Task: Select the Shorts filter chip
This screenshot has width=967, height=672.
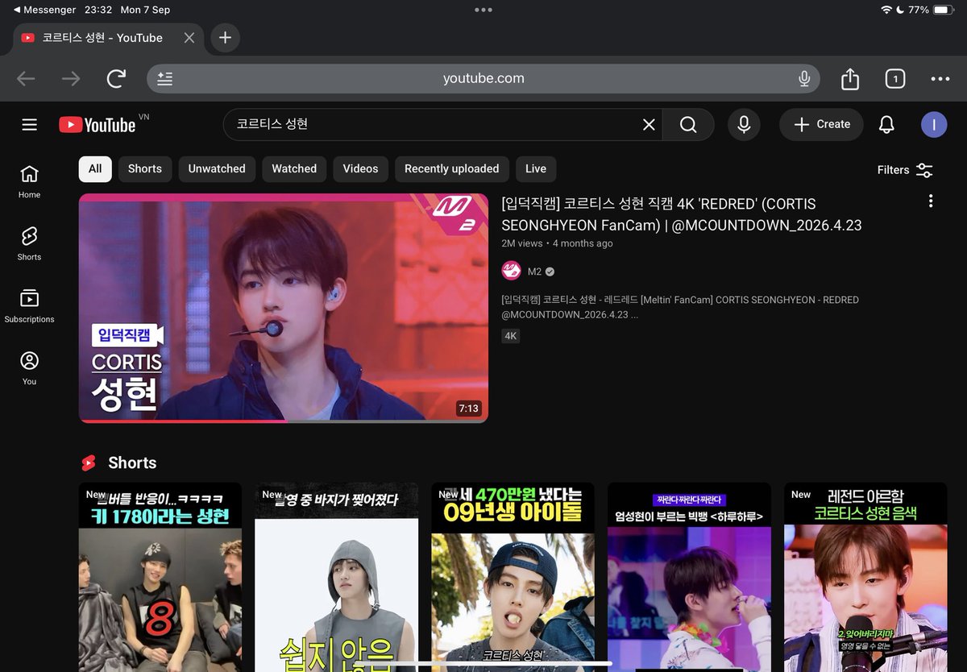Action: click(x=145, y=169)
